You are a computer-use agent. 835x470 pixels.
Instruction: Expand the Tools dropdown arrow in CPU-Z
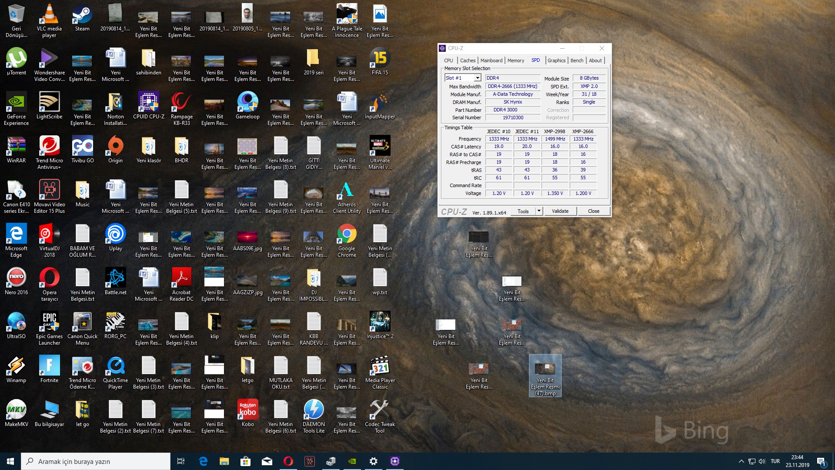(539, 211)
